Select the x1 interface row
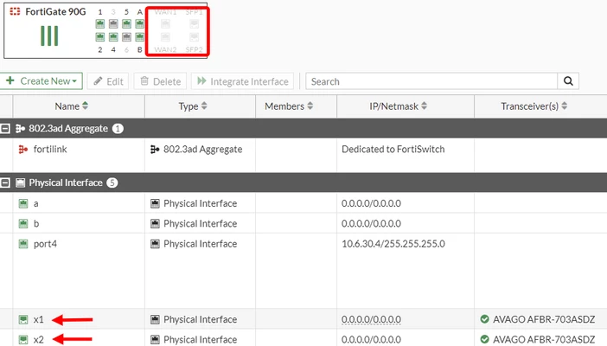 [x=303, y=319]
